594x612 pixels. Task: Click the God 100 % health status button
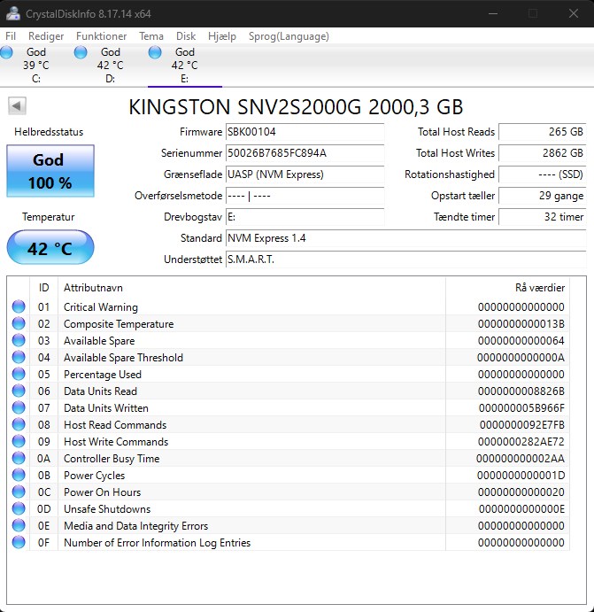point(50,171)
